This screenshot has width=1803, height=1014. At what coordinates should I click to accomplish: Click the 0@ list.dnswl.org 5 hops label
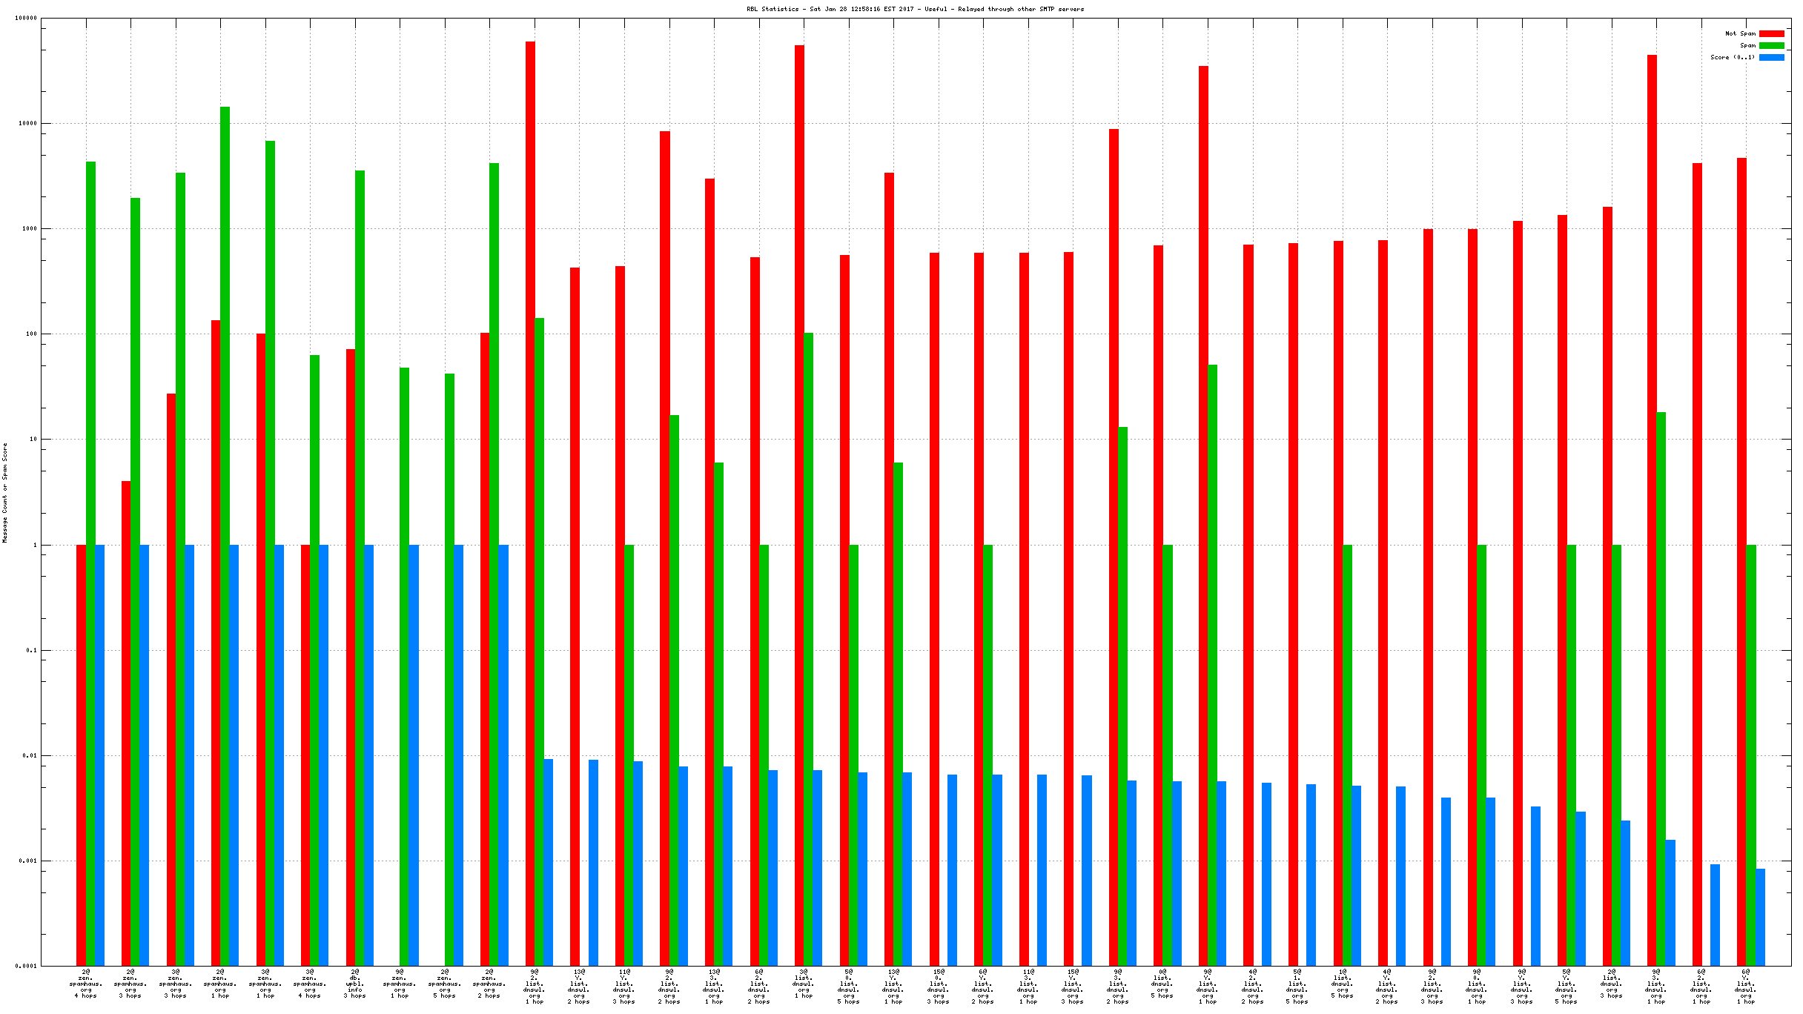(1162, 984)
